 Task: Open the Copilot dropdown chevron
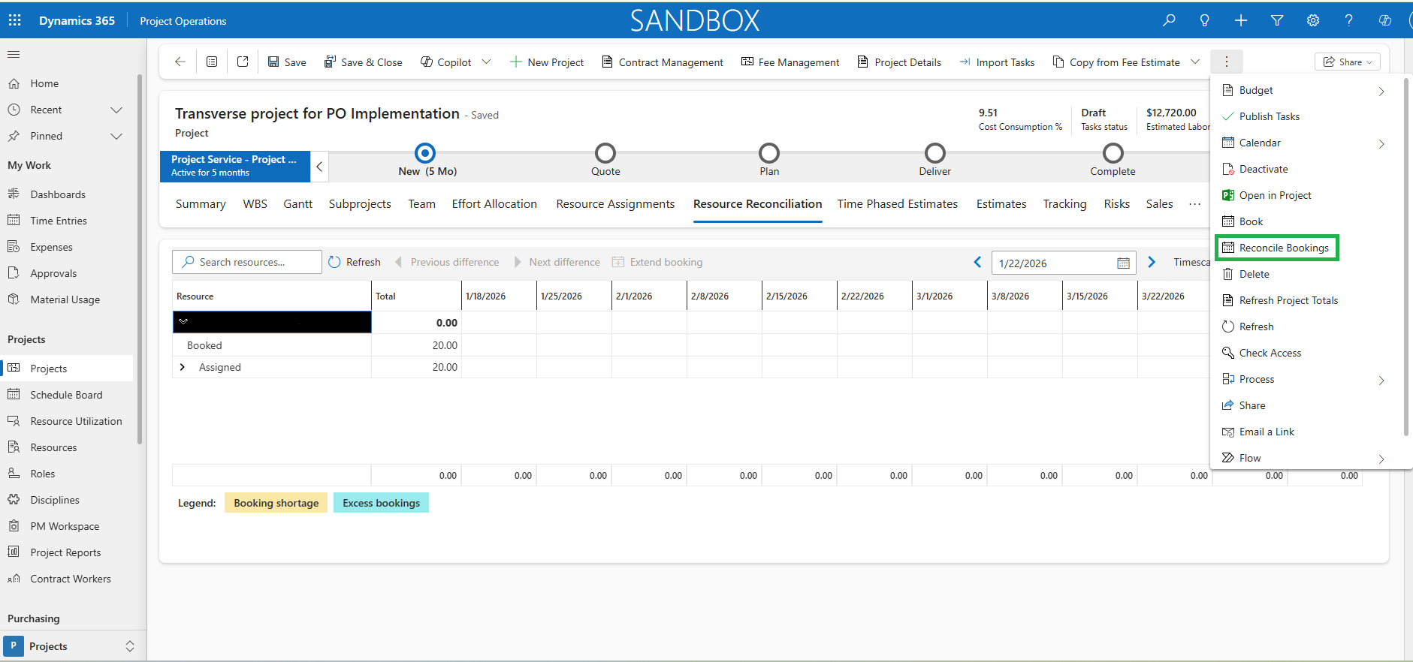pyautogui.click(x=486, y=62)
